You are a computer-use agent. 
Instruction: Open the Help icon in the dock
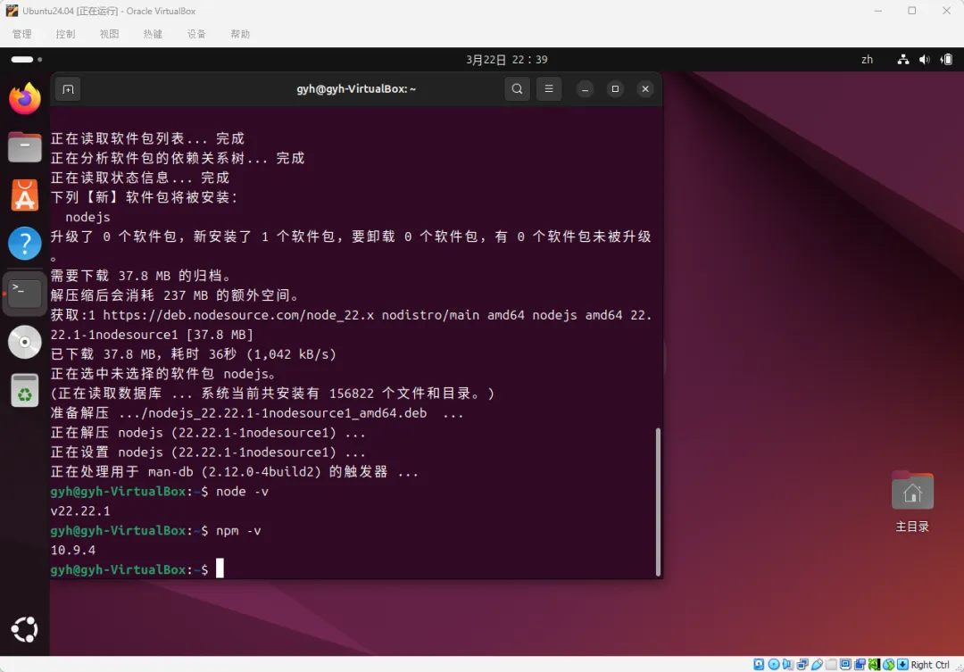tap(25, 244)
